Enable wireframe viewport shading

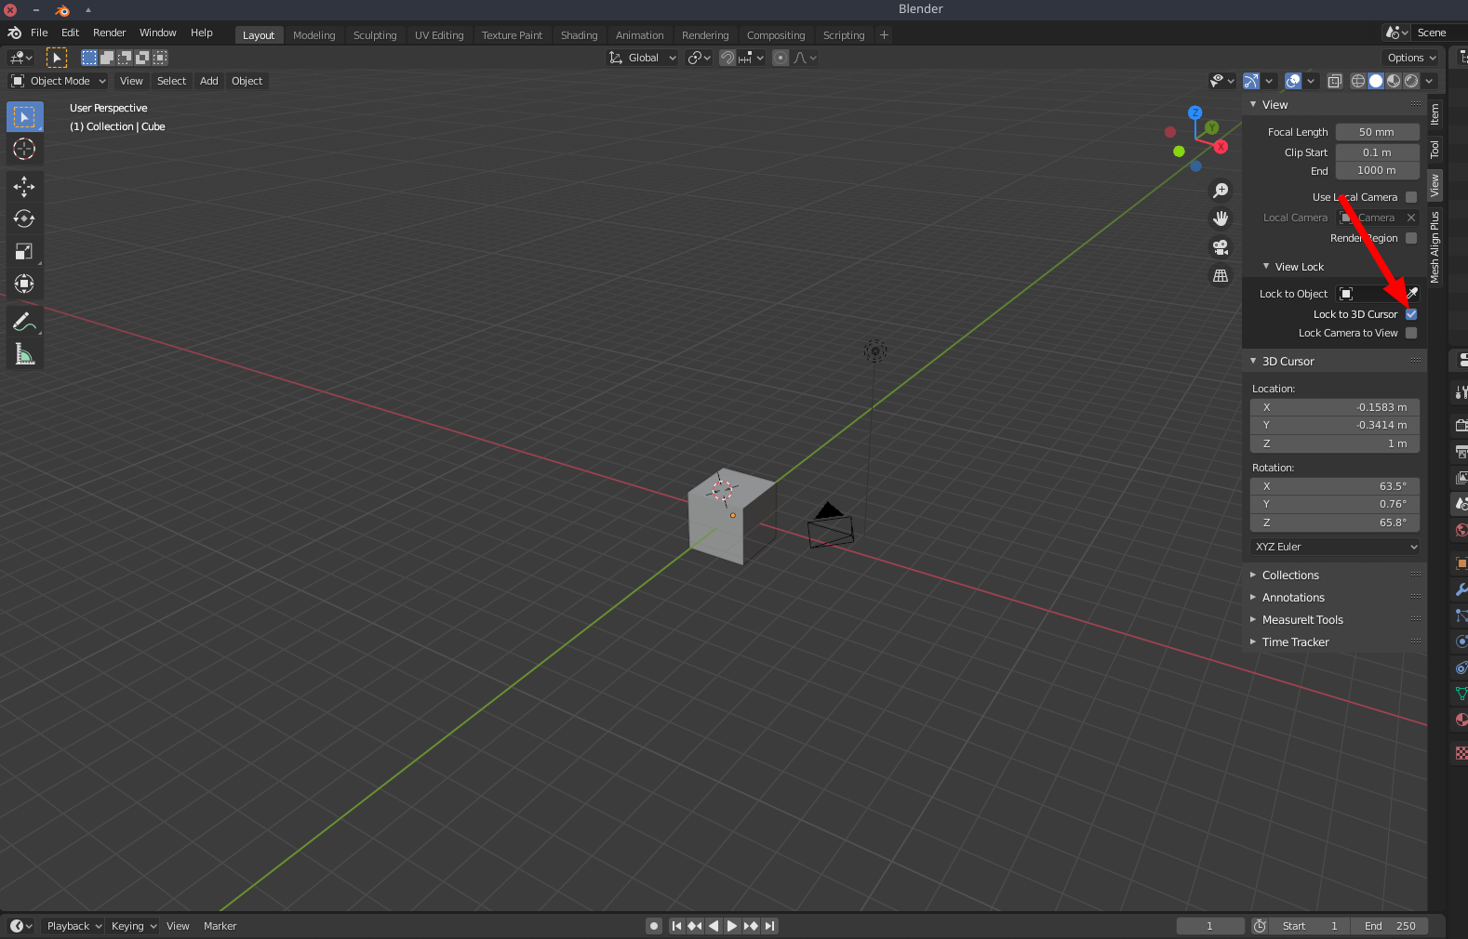click(1358, 81)
